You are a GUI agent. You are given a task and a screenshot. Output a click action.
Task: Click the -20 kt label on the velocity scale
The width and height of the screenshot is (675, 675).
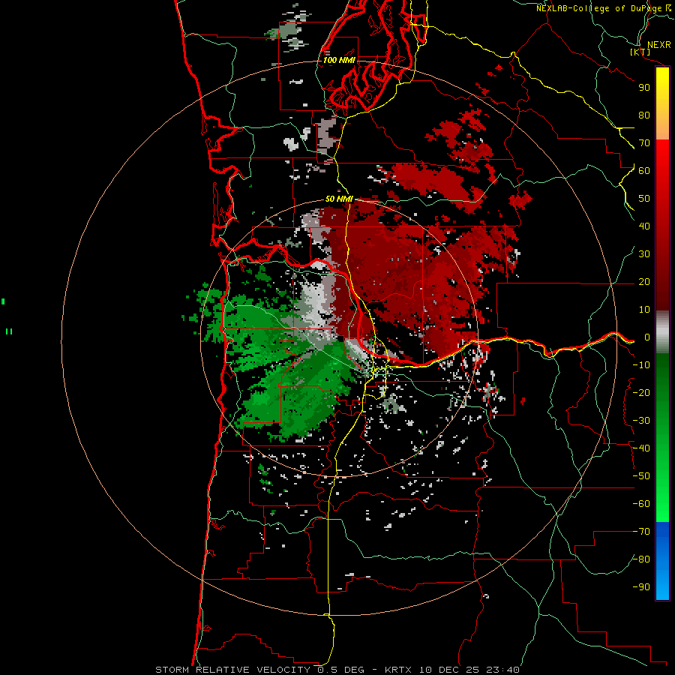click(641, 392)
